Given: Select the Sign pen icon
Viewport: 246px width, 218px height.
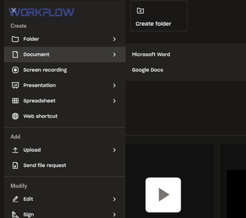Looking at the screenshot, I should pyautogui.click(x=15, y=214).
